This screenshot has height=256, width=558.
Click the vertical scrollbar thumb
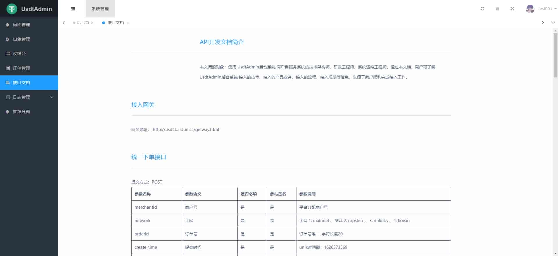click(555, 55)
